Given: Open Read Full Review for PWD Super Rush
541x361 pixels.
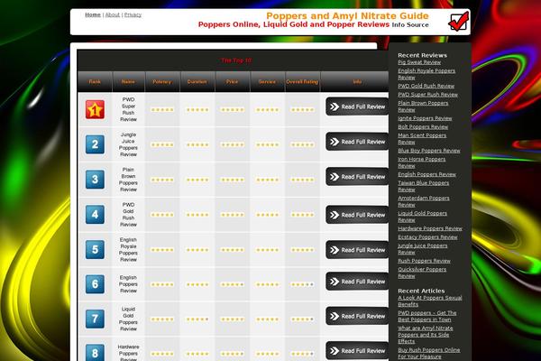Looking at the screenshot, I should coord(357,106).
